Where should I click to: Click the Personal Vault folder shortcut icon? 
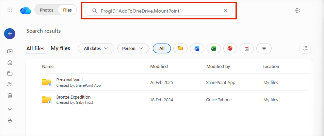47,83
